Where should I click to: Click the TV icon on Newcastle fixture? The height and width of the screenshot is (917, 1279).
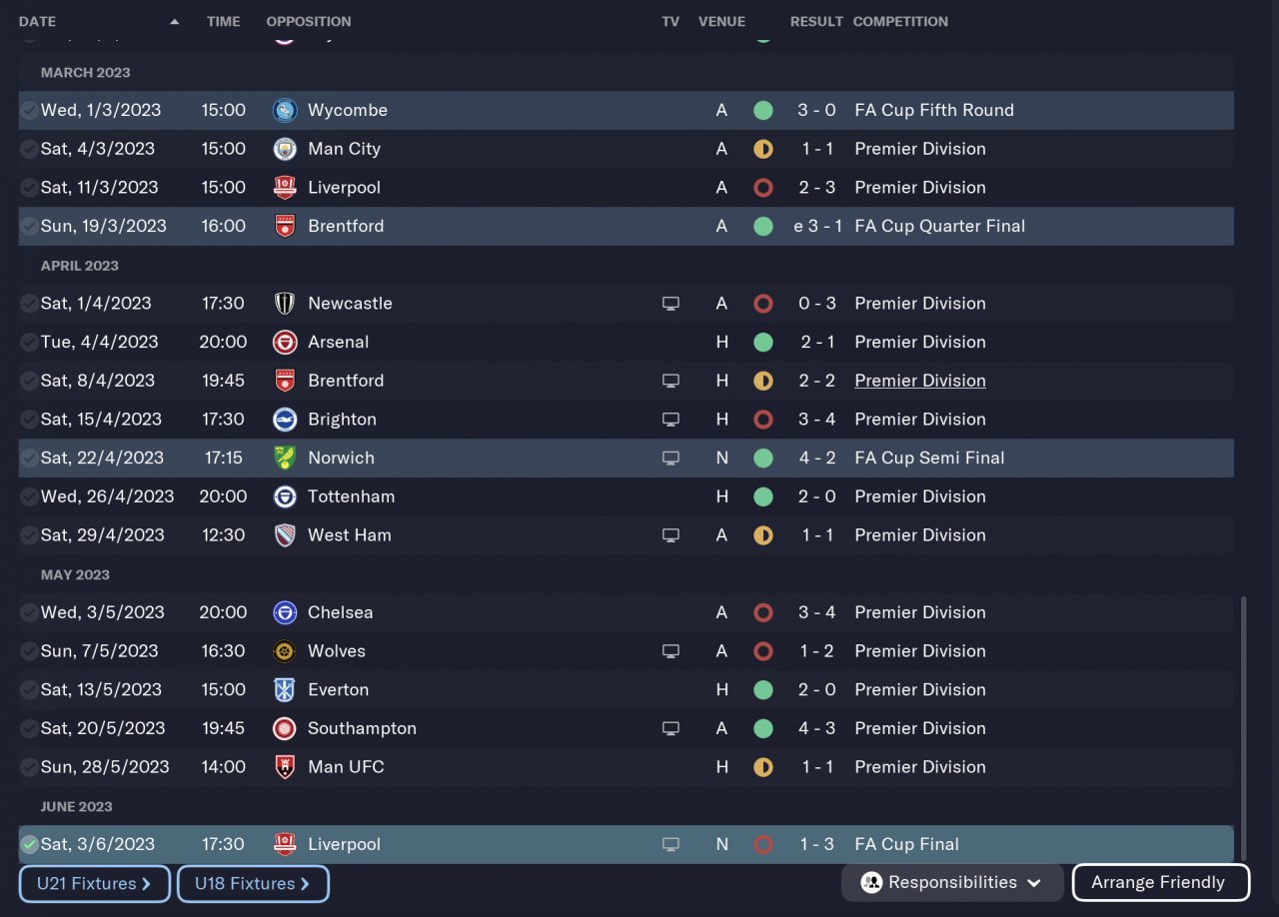click(x=670, y=304)
